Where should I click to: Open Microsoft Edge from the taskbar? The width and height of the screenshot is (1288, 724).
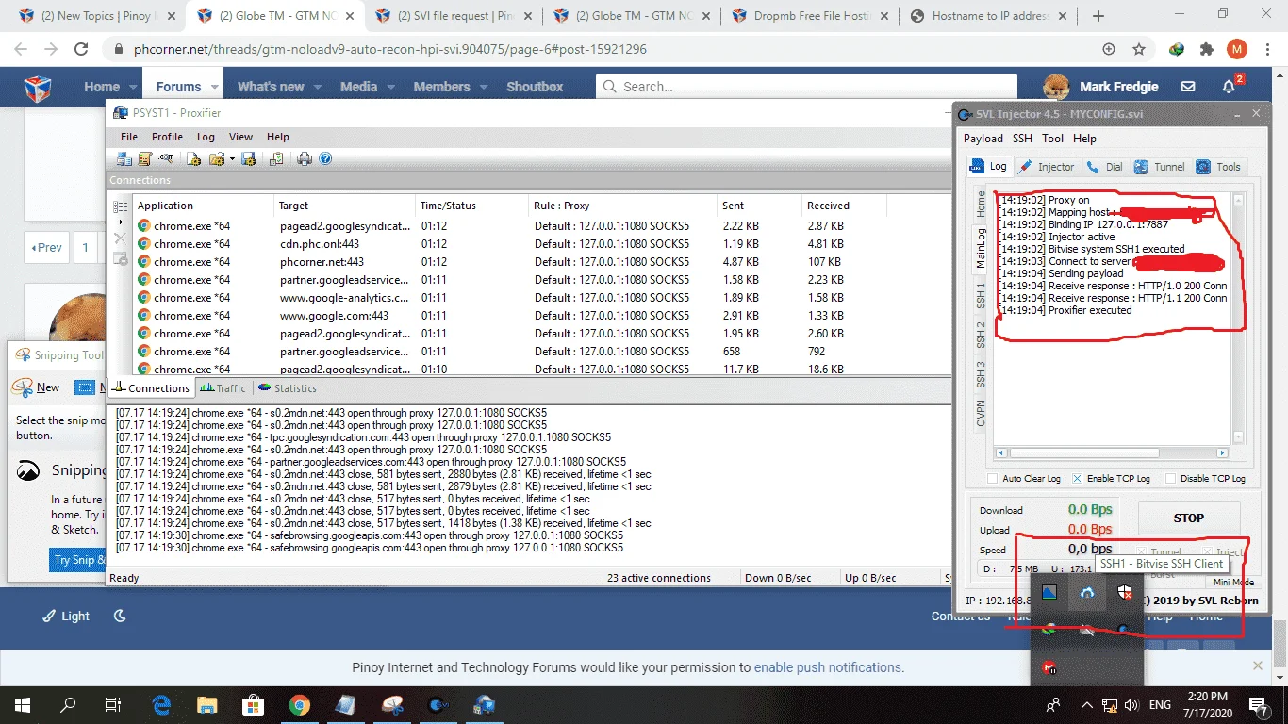point(161,704)
